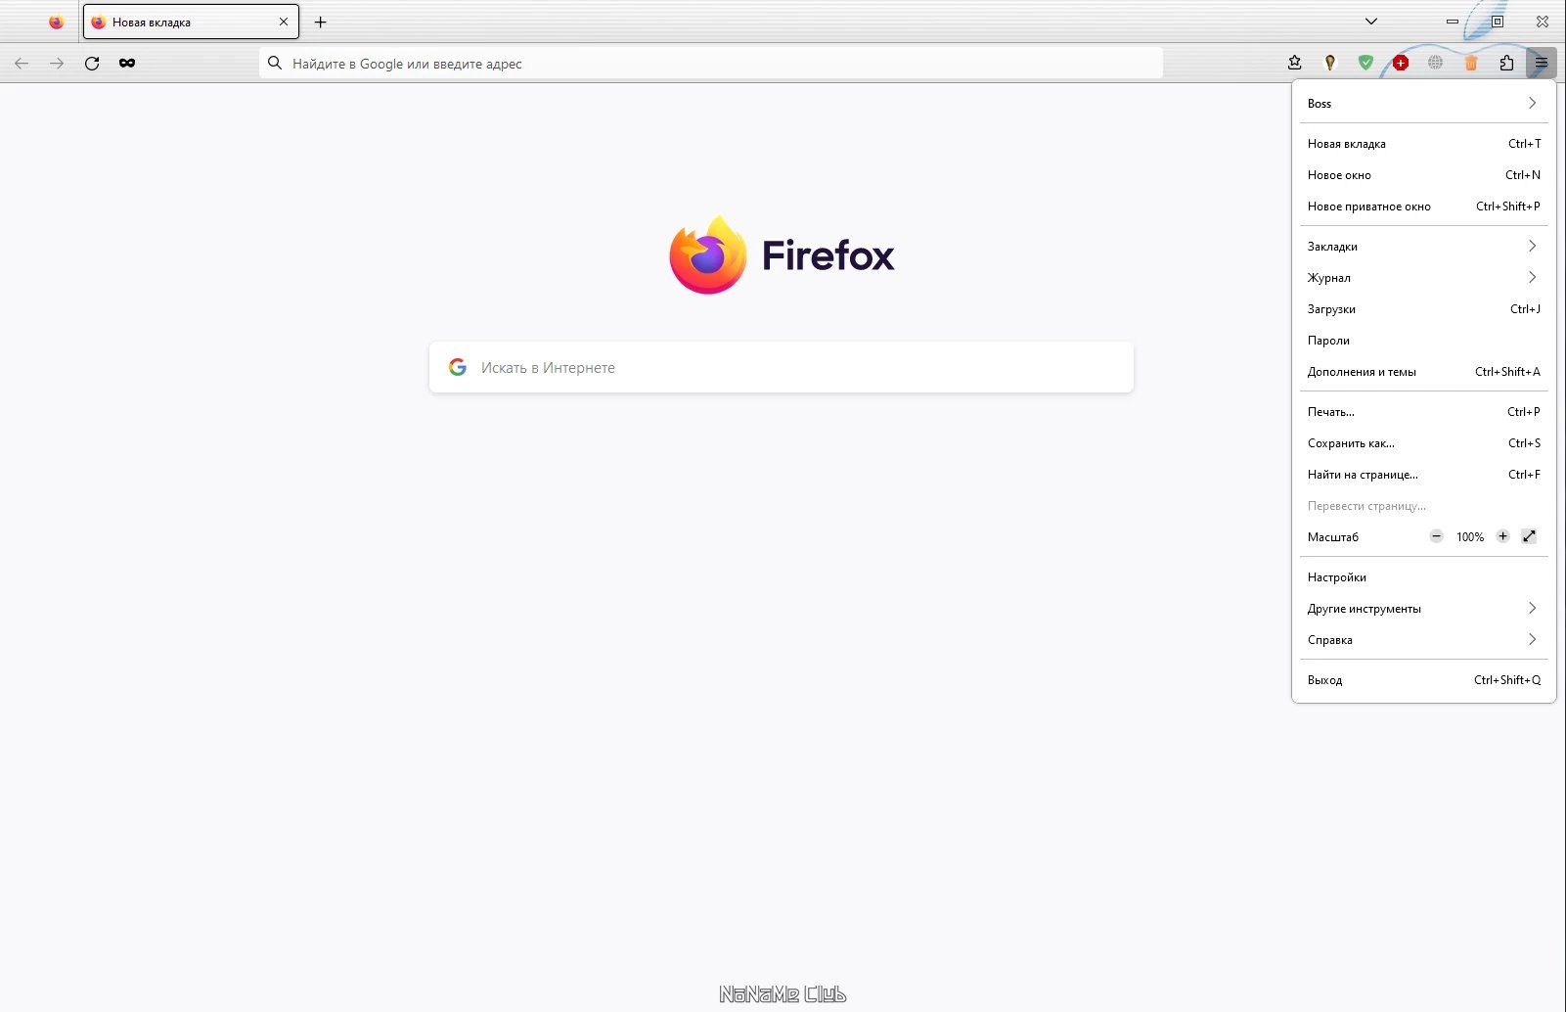Expand the Закладки submenu chevron

(x=1532, y=246)
